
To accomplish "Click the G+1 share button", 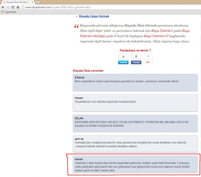I will click(148, 62).
